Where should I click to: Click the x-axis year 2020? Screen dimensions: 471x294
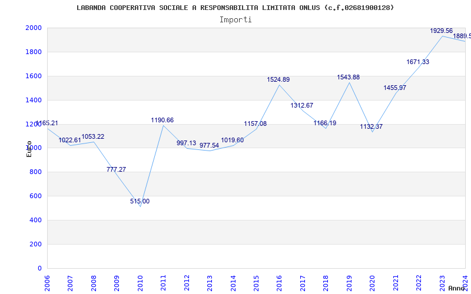pos(373,283)
